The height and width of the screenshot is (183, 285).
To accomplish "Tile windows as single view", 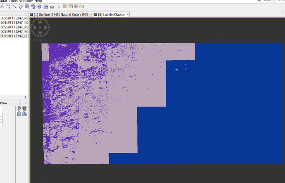I will click(x=82, y=7).
